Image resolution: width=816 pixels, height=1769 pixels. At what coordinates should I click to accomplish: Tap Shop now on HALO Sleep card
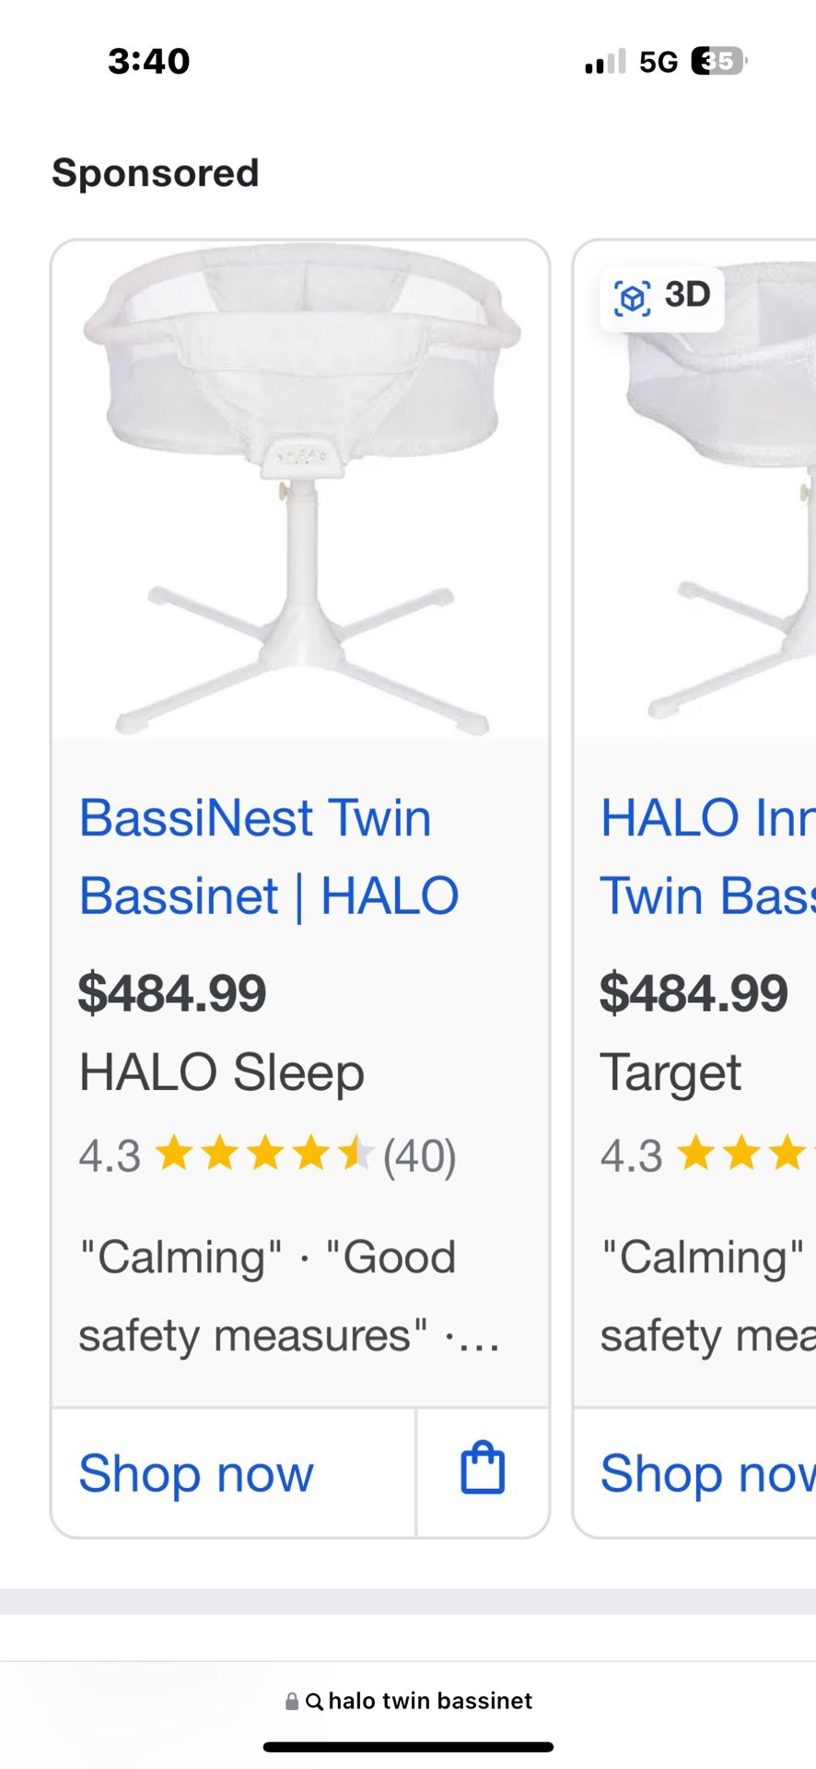[196, 1472]
